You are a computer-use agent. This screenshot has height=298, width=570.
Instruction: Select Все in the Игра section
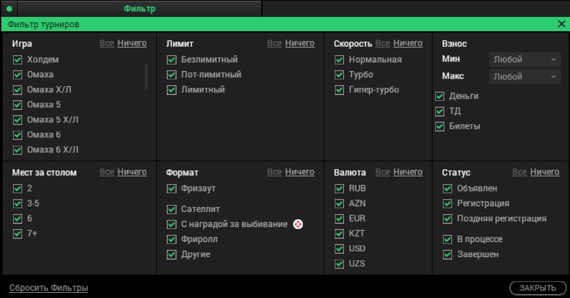point(107,44)
